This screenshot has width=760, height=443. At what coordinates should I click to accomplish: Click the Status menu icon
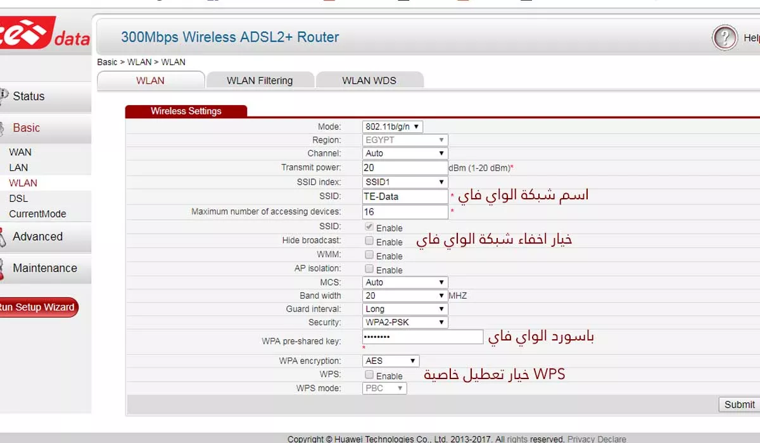(4, 96)
